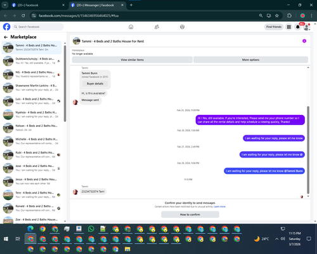Open Dubtownclumzzy conversation
The image size is (317, 254).
tap(32, 61)
